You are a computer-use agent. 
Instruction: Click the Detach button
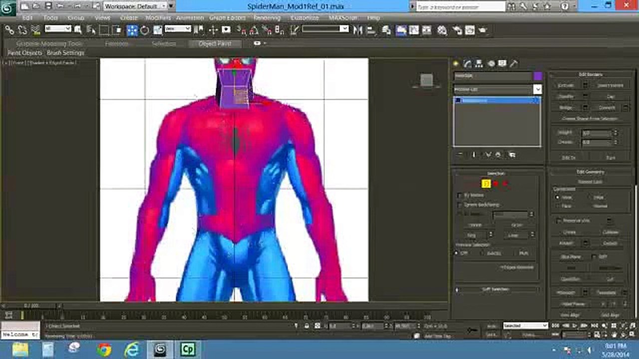coord(610,243)
